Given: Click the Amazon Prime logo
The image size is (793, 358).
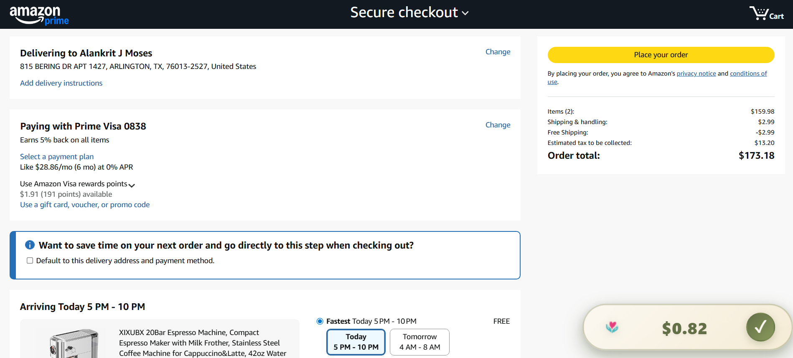Looking at the screenshot, I should pos(39,15).
